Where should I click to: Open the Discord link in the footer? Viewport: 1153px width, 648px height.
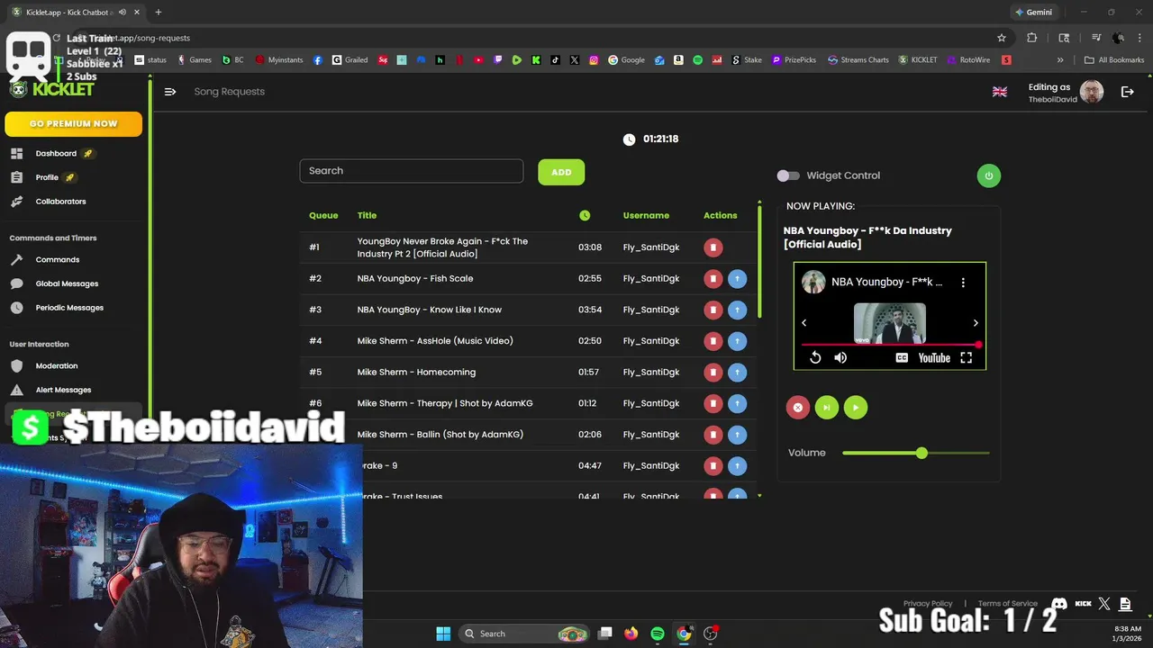point(1059,604)
